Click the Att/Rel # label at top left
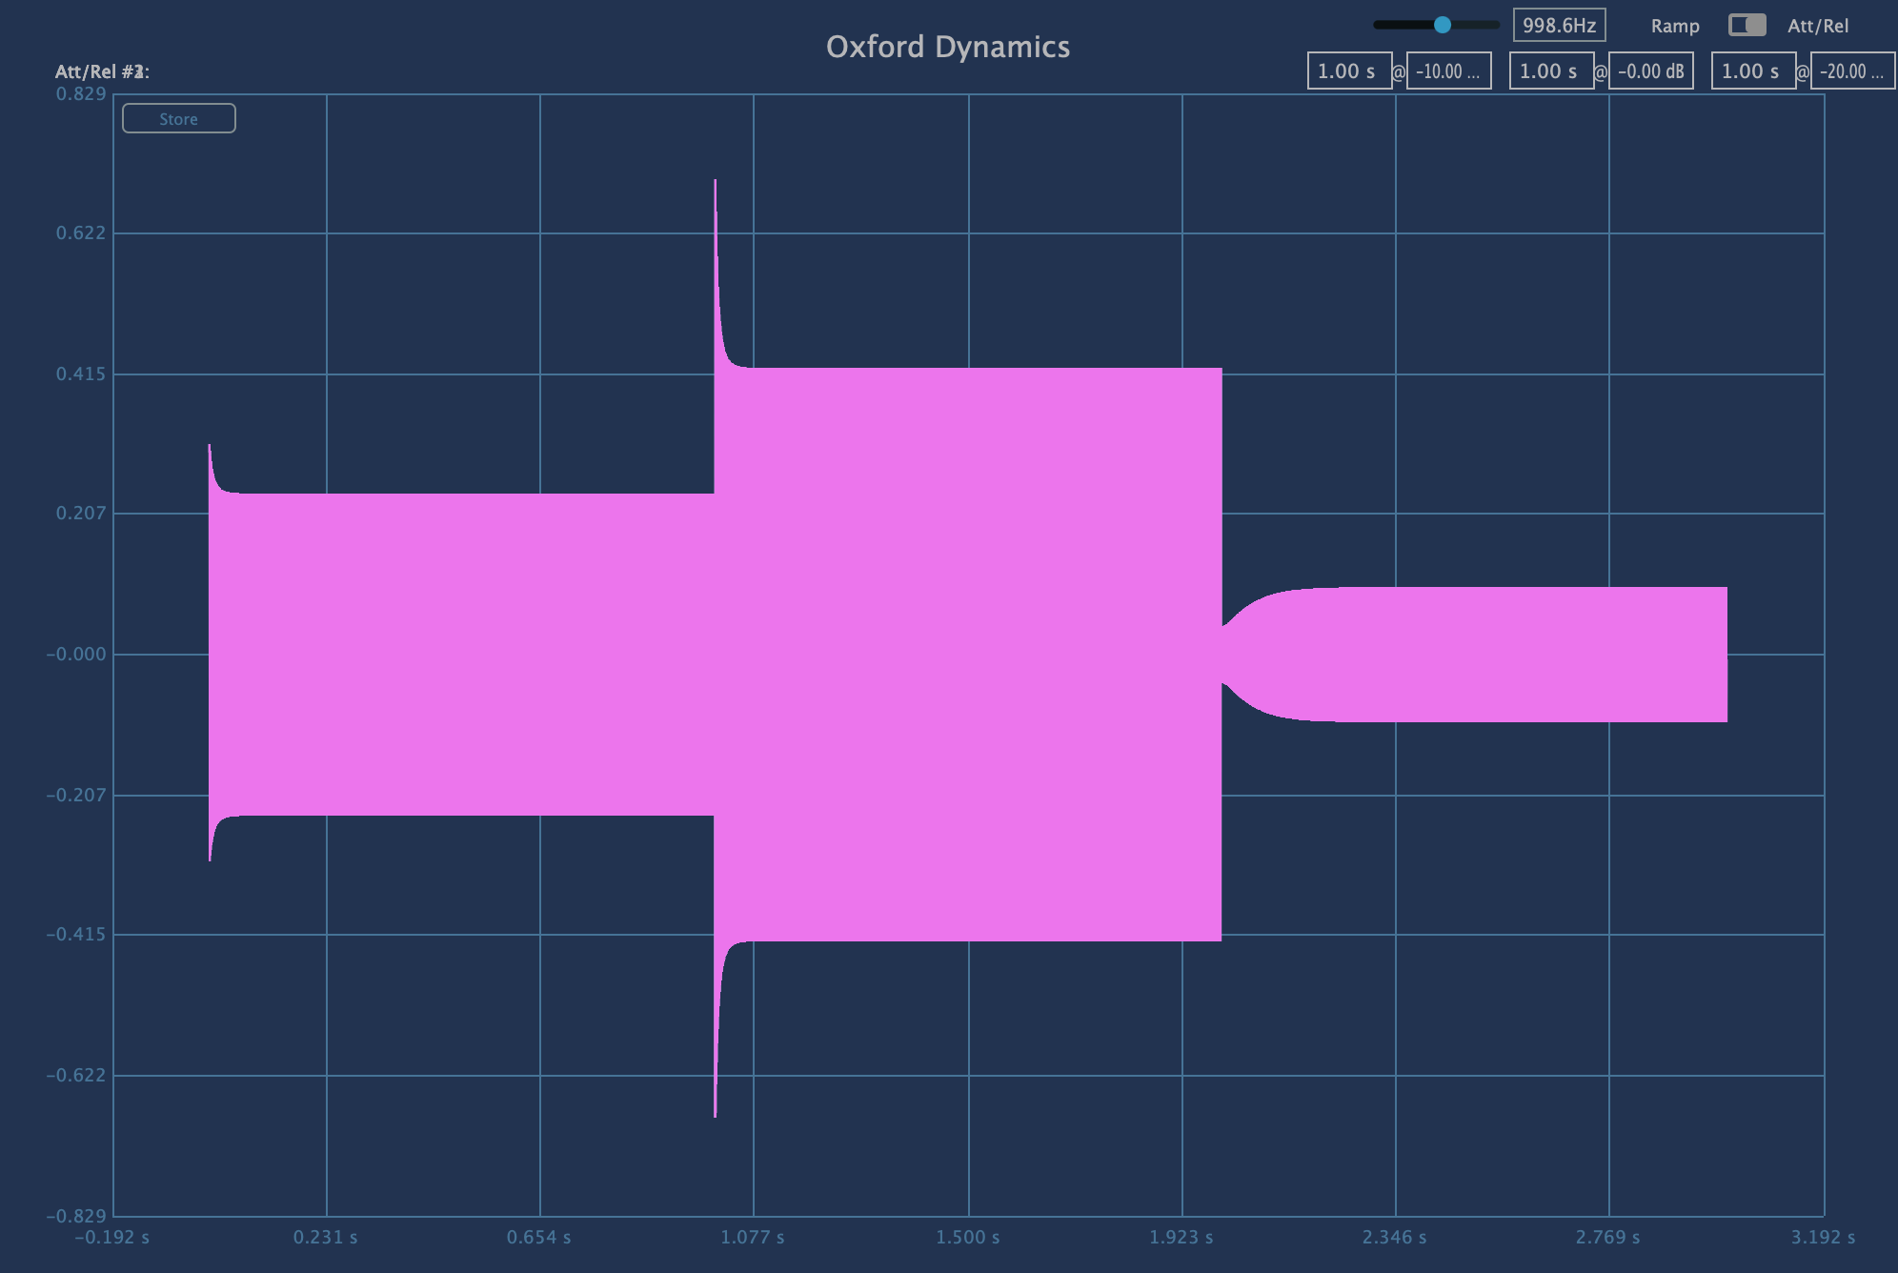The height and width of the screenshot is (1273, 1898). pyautogui.click(x=102, y=71)
